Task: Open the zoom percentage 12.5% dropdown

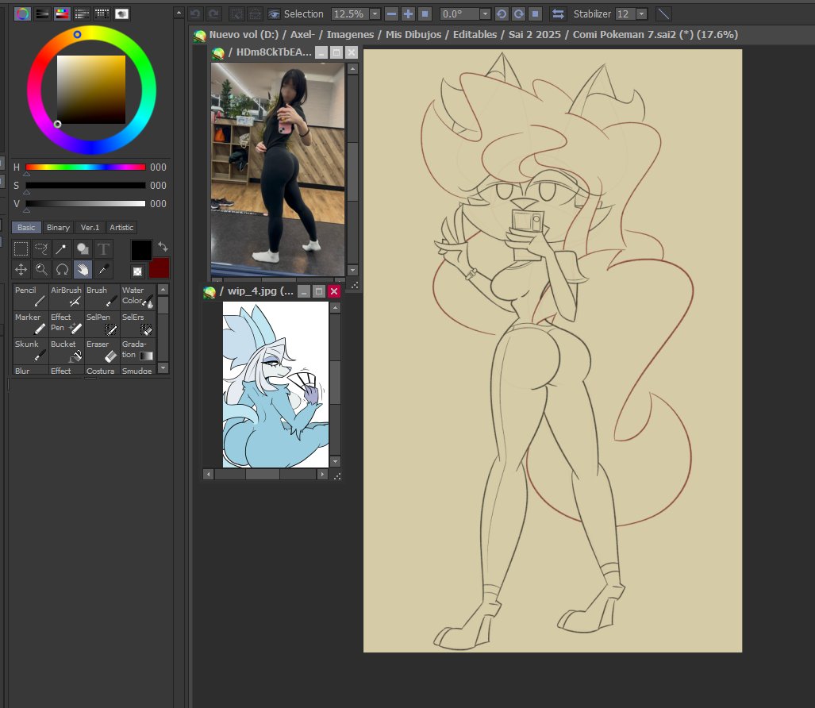Action: tap(375, 14)
